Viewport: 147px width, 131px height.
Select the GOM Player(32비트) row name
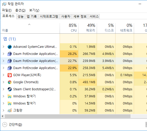click(27, 75)
